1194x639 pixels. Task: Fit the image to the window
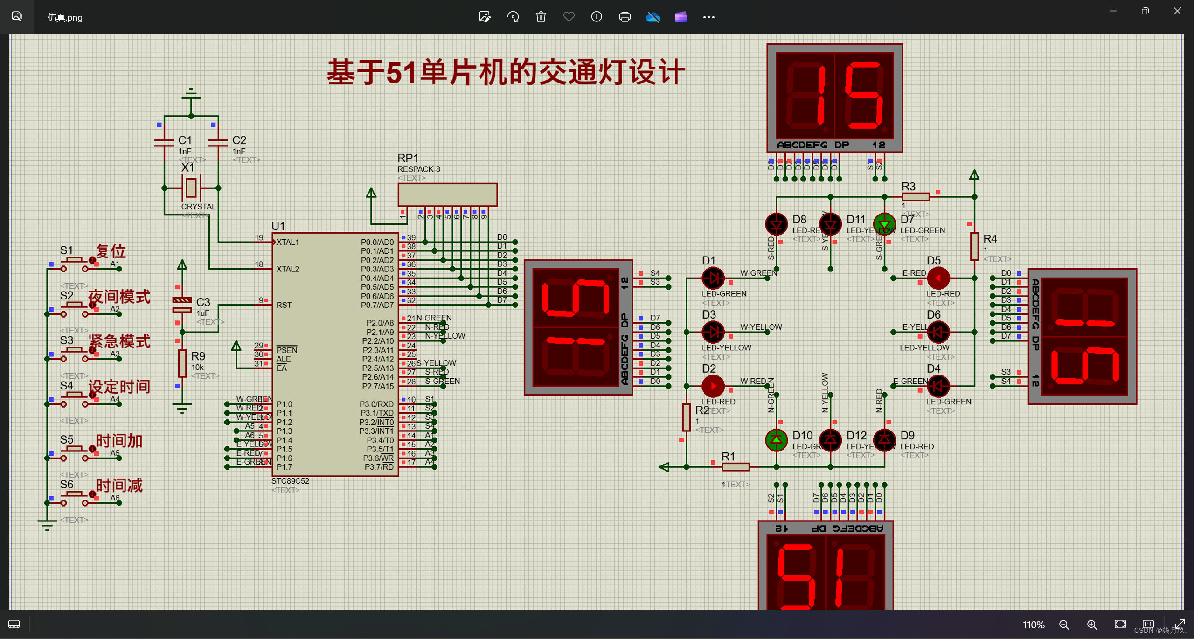[1120, 624]
